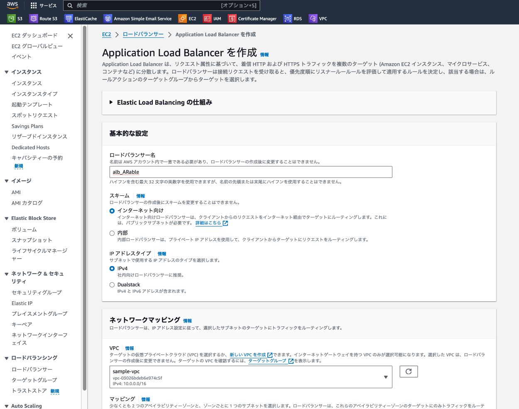
Task: Go to ターゲットグループ in the sidebar
Action: tap(34, 380)
